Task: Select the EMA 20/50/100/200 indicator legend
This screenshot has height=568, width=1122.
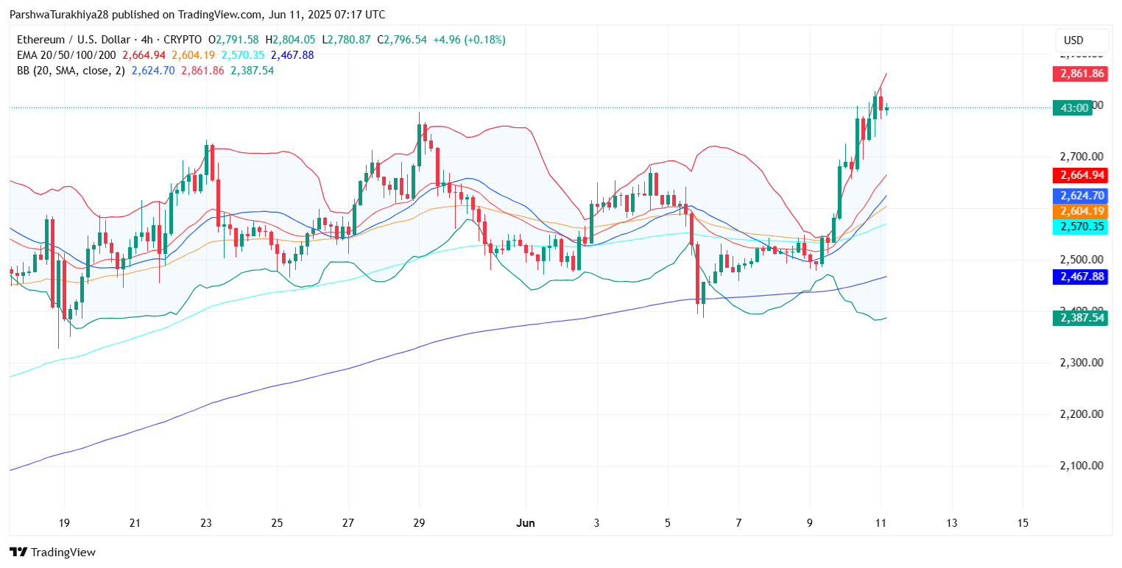Action: 66,55
